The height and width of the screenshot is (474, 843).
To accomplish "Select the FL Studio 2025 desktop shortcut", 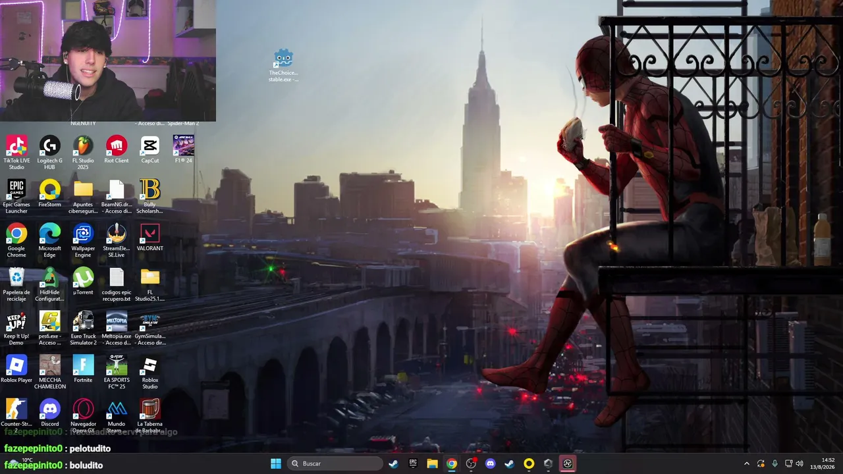I will 83,152.
